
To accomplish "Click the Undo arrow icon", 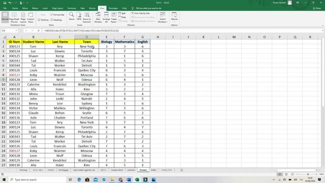I will (10, 3).
